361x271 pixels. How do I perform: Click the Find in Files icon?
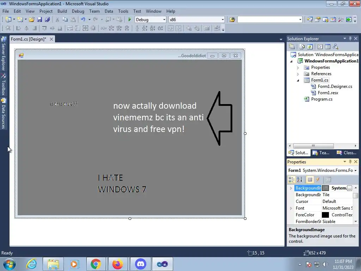click(x=232, y=20)
